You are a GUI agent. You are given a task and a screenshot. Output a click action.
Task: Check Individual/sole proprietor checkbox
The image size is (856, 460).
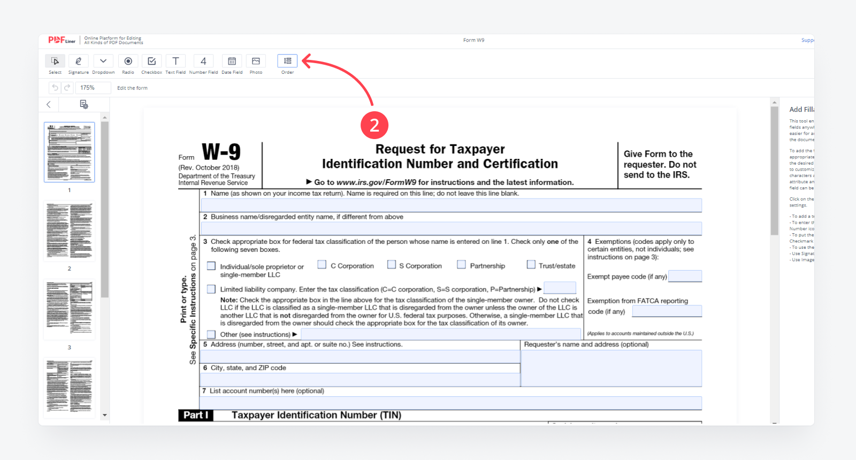click(211, 266)
